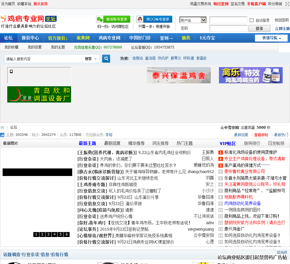
Task: Click the search content input box
Action: pos(43,59)
